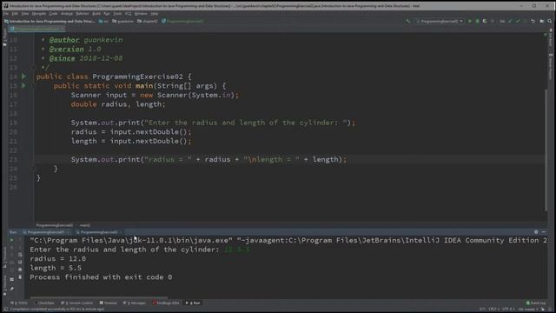The height and width of the screenshot is (313, 556).
Task: Click the green Run button in toolbar
Action: tap(470, 21)
